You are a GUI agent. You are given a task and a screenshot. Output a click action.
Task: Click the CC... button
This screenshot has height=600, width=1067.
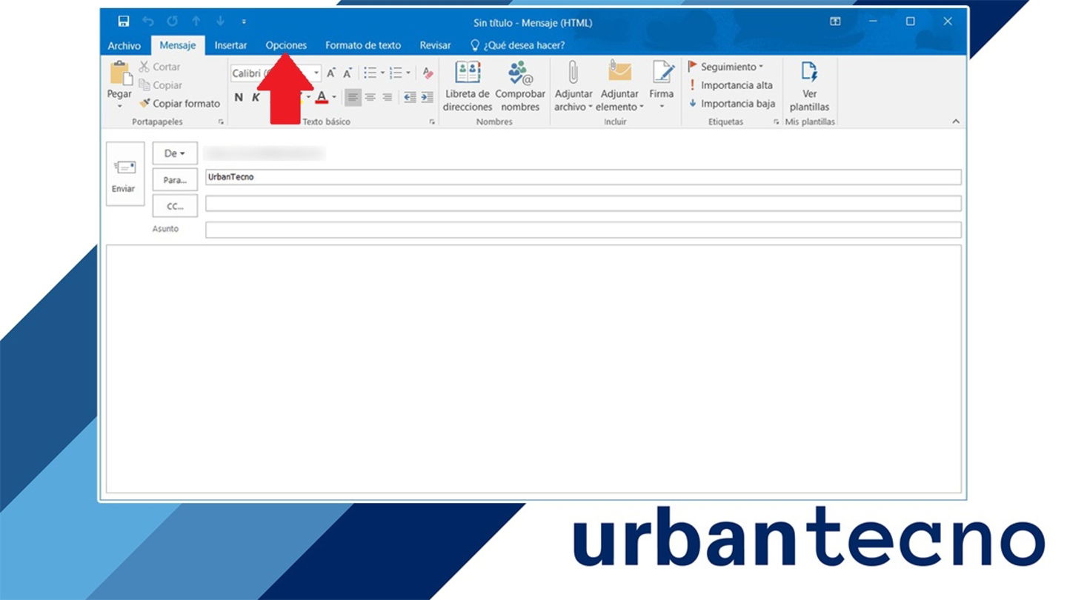pos(175,206)
